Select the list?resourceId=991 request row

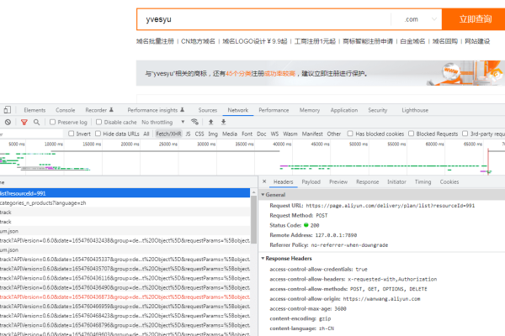coord(125,193)
